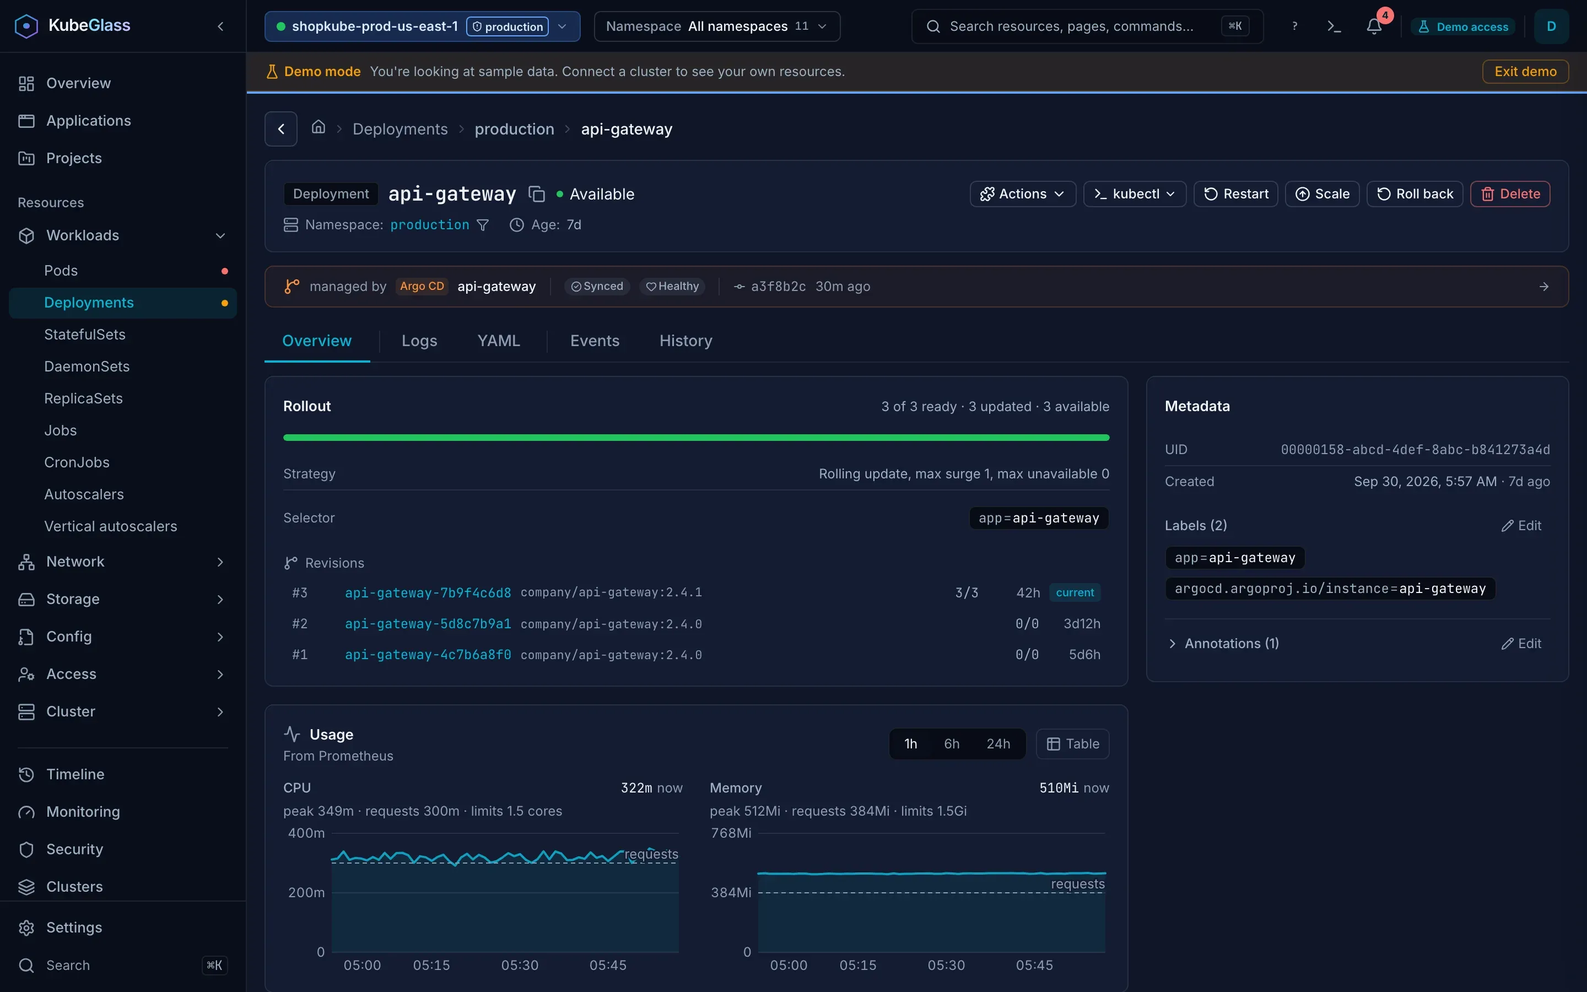
Task: Open the Actions dropdown menu
Action: [1022, 194]
